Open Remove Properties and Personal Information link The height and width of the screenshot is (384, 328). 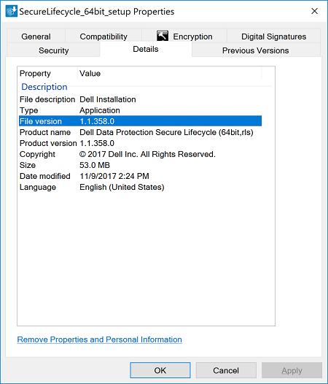point(100,339)
